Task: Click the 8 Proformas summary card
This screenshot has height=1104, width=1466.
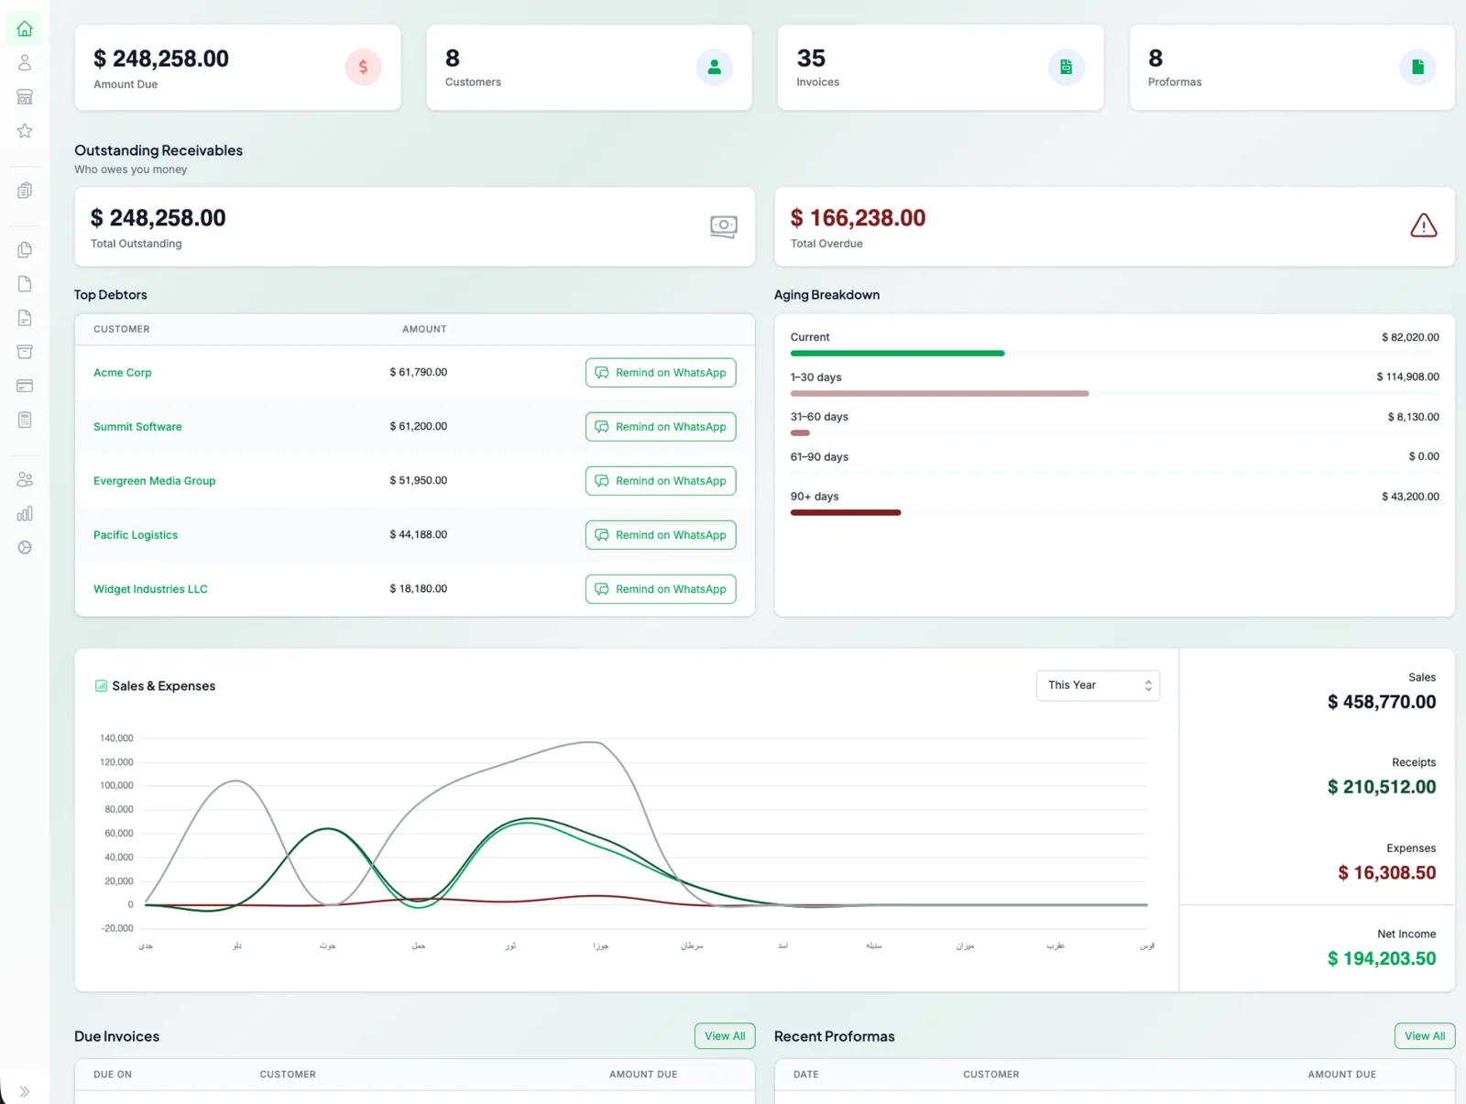Action: (1292, 68)
